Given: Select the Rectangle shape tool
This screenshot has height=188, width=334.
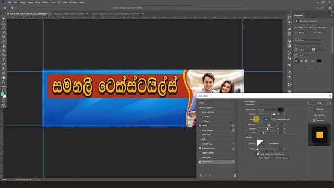Looking at the screenshot, I should click(x=4, y=73).
